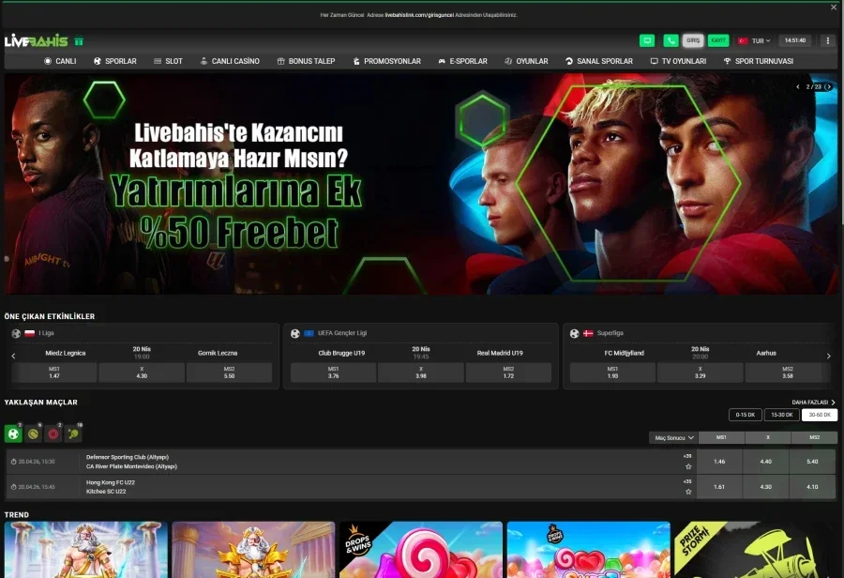The height and width of the screenshot is (578, 844).
Task: Select the red target sport filter icon
Action: [53, 433]
